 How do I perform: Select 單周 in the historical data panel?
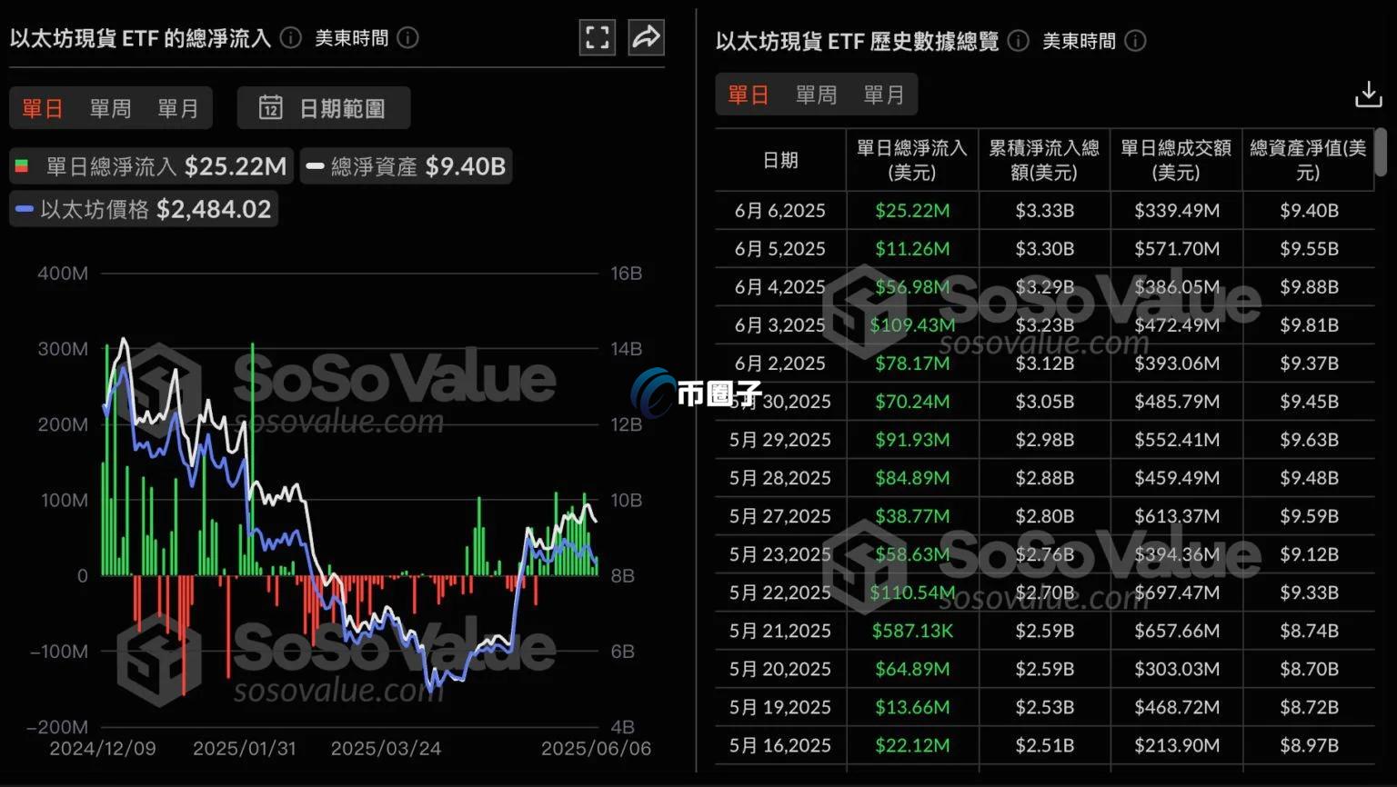point(816,94)
